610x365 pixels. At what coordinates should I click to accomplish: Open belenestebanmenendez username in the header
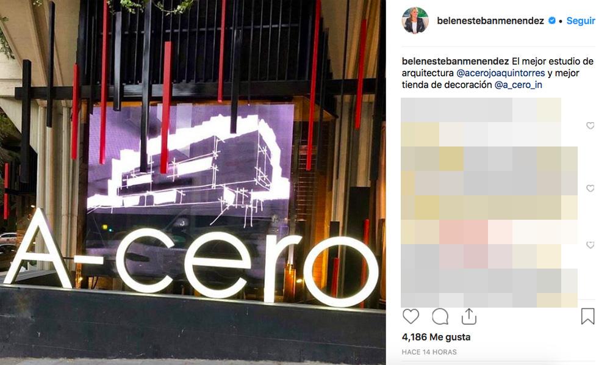[x=490, y=21]
